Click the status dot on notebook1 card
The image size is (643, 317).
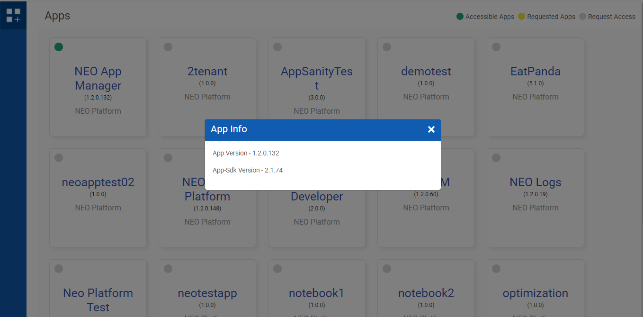277,269
